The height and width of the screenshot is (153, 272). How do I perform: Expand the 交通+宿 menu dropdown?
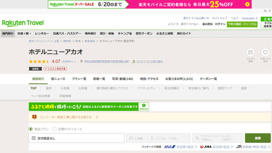(24, 33)
